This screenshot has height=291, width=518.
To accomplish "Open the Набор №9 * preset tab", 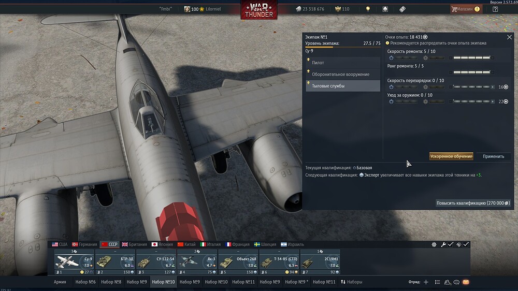I will pos(297,282).
